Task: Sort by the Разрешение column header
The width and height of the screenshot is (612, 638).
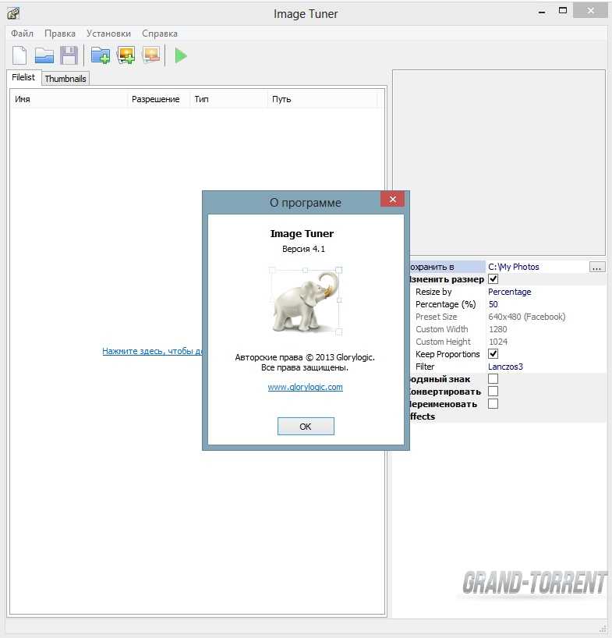Action: [158, 99]
